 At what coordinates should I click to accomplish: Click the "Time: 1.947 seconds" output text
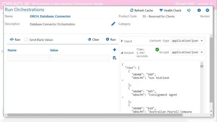(142, 53)
